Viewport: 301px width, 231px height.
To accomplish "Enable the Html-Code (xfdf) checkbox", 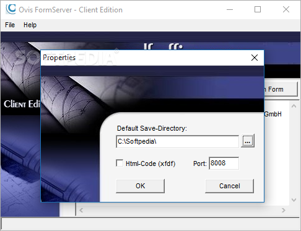I will pyautogui.click(x=120, y=163).
